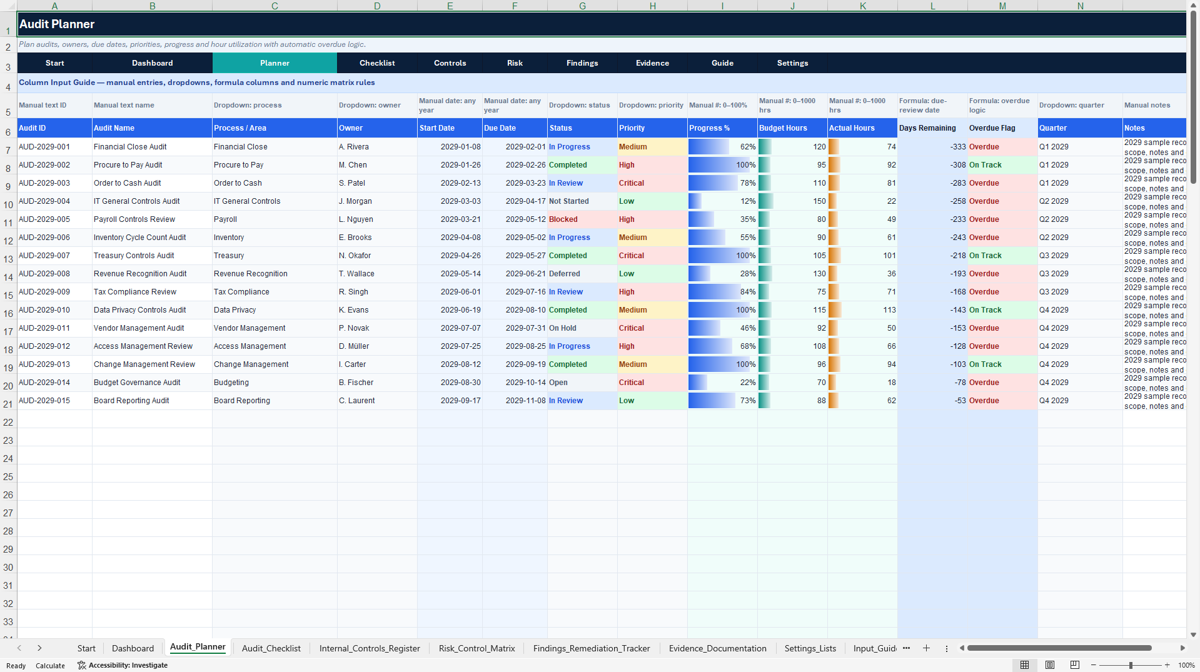The height and width of the screenshot is (672, 1200).
Task: Select Budget Hours cell 150
Action: coord(792,201)
